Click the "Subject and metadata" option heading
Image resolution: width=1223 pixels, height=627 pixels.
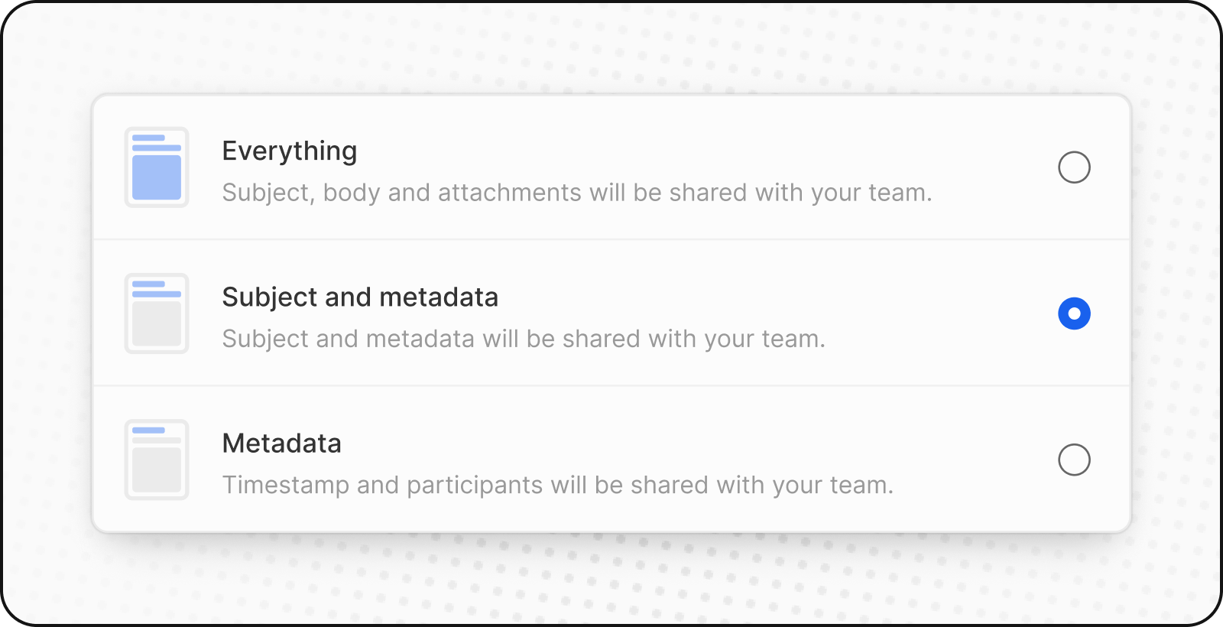tap(360, 297)
